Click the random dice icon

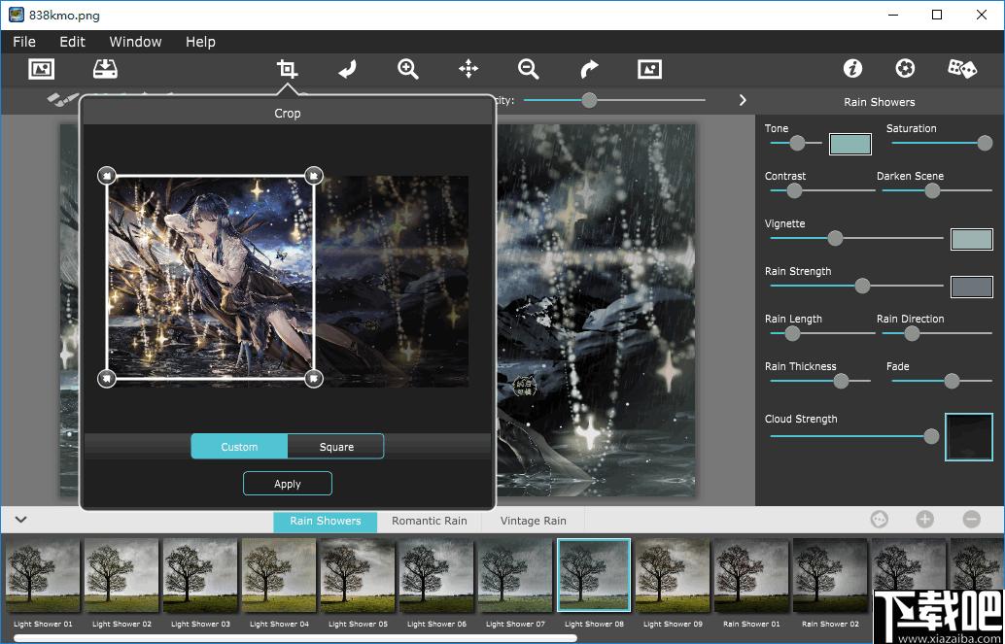(x=962, y=69)
